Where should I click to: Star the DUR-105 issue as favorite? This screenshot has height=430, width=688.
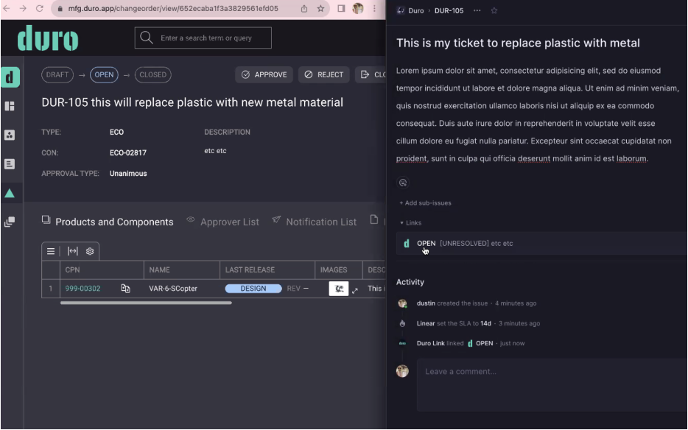click(x=494, y=11)
